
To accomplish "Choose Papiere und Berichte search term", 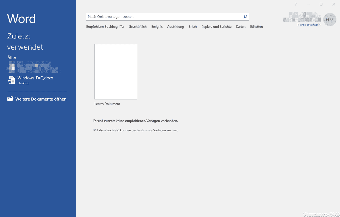I will point(216,27).
